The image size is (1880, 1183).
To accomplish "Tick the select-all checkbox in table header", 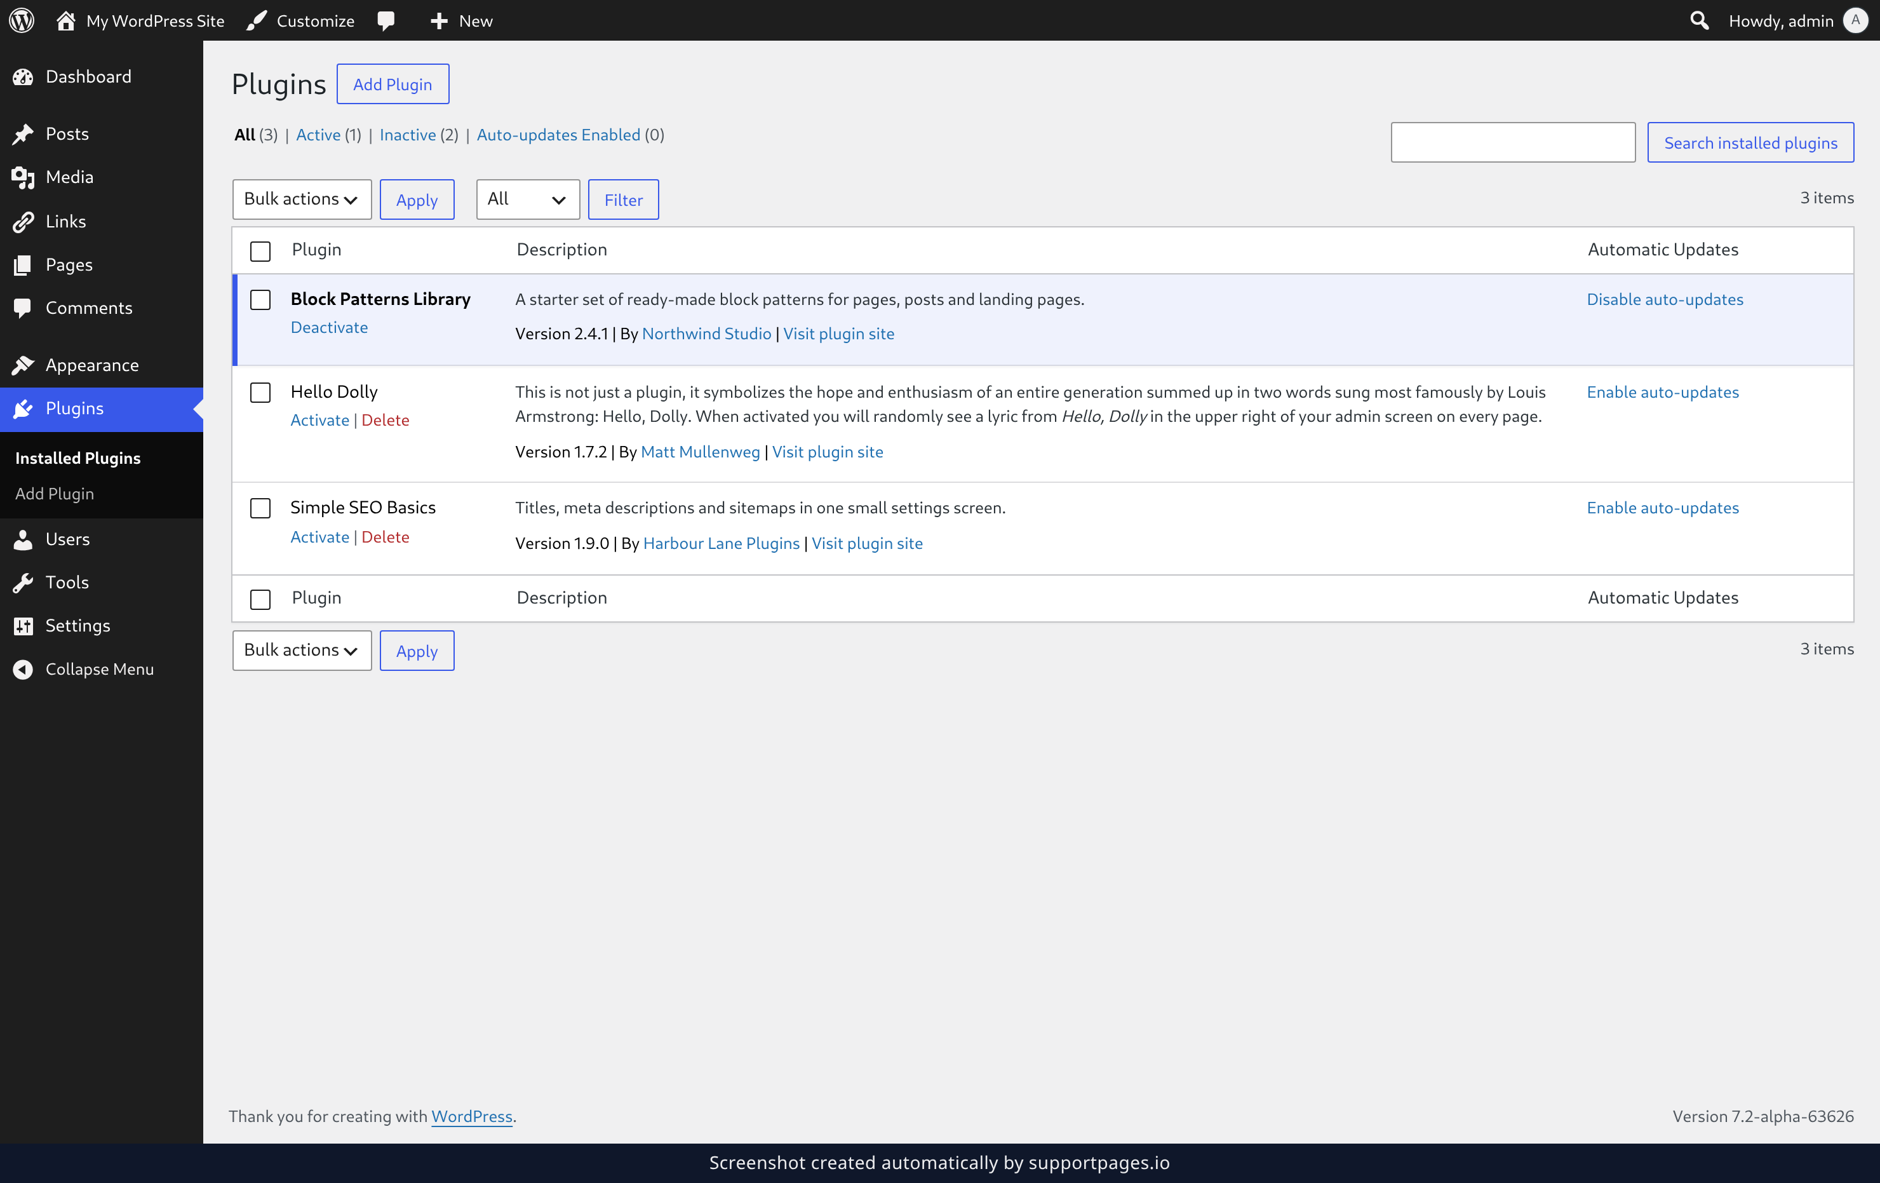I will pyautogui.click(x=260, y=251).
